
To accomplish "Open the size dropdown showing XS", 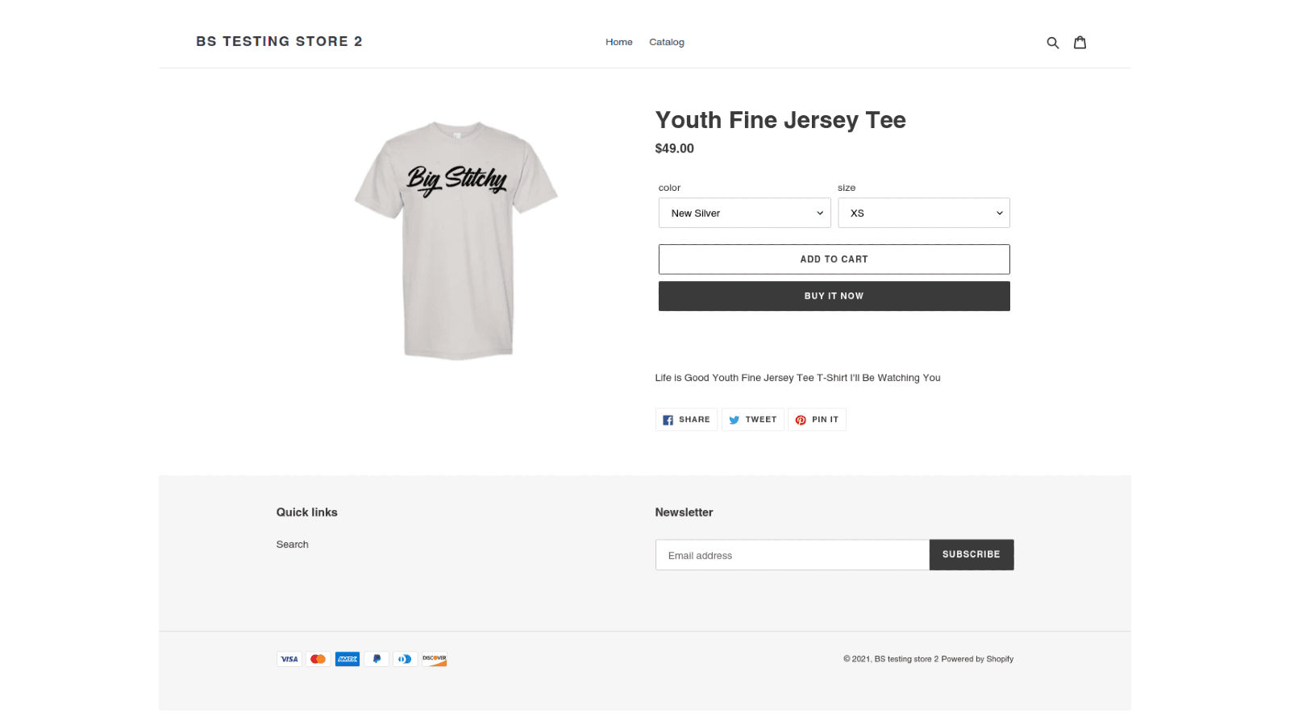I will (x=923, y=212).
